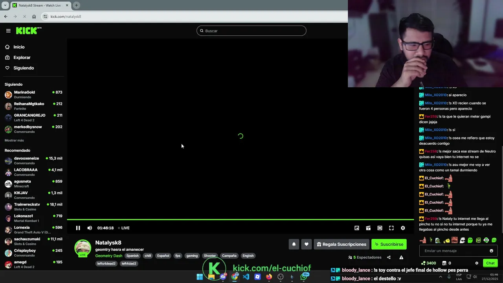Open the emoji picker in chat input
The height and width of the screenshot is (283, 503).
491,251
